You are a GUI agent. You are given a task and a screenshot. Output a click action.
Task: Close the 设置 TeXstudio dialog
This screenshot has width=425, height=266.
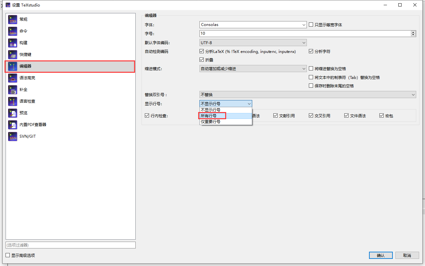[x=415, y=5]
